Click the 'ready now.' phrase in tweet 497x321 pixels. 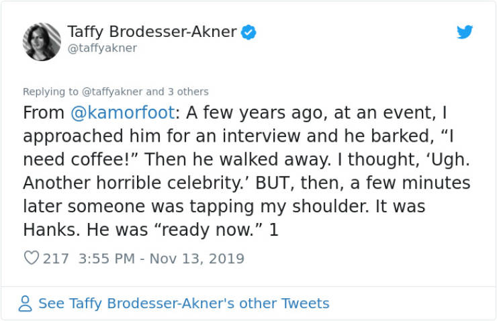pos(209,230)
